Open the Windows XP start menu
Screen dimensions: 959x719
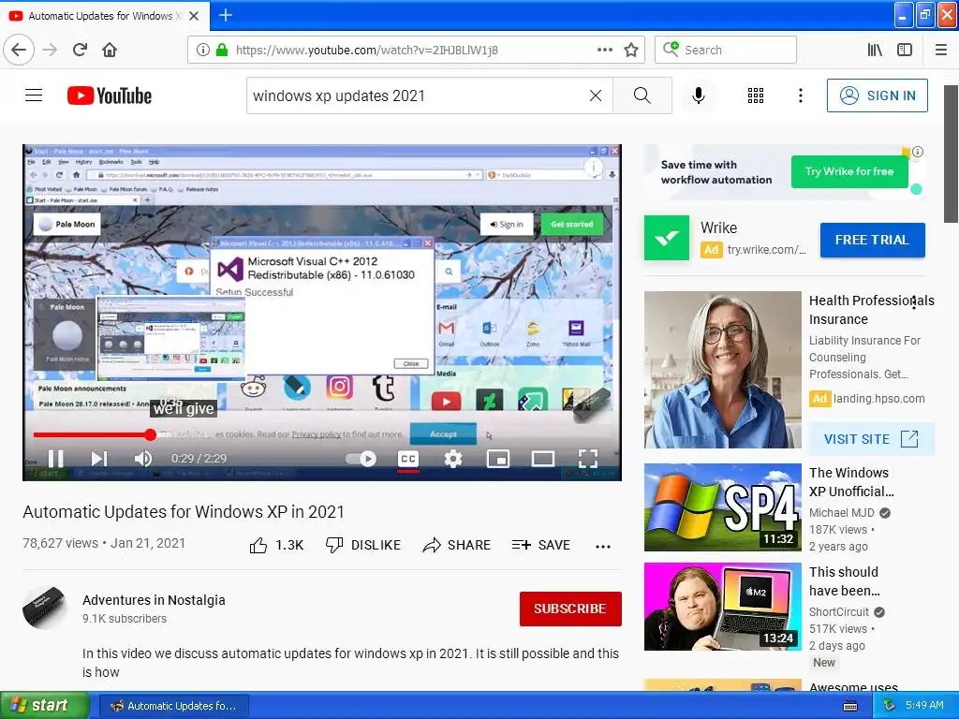click(x=44, y=705)
